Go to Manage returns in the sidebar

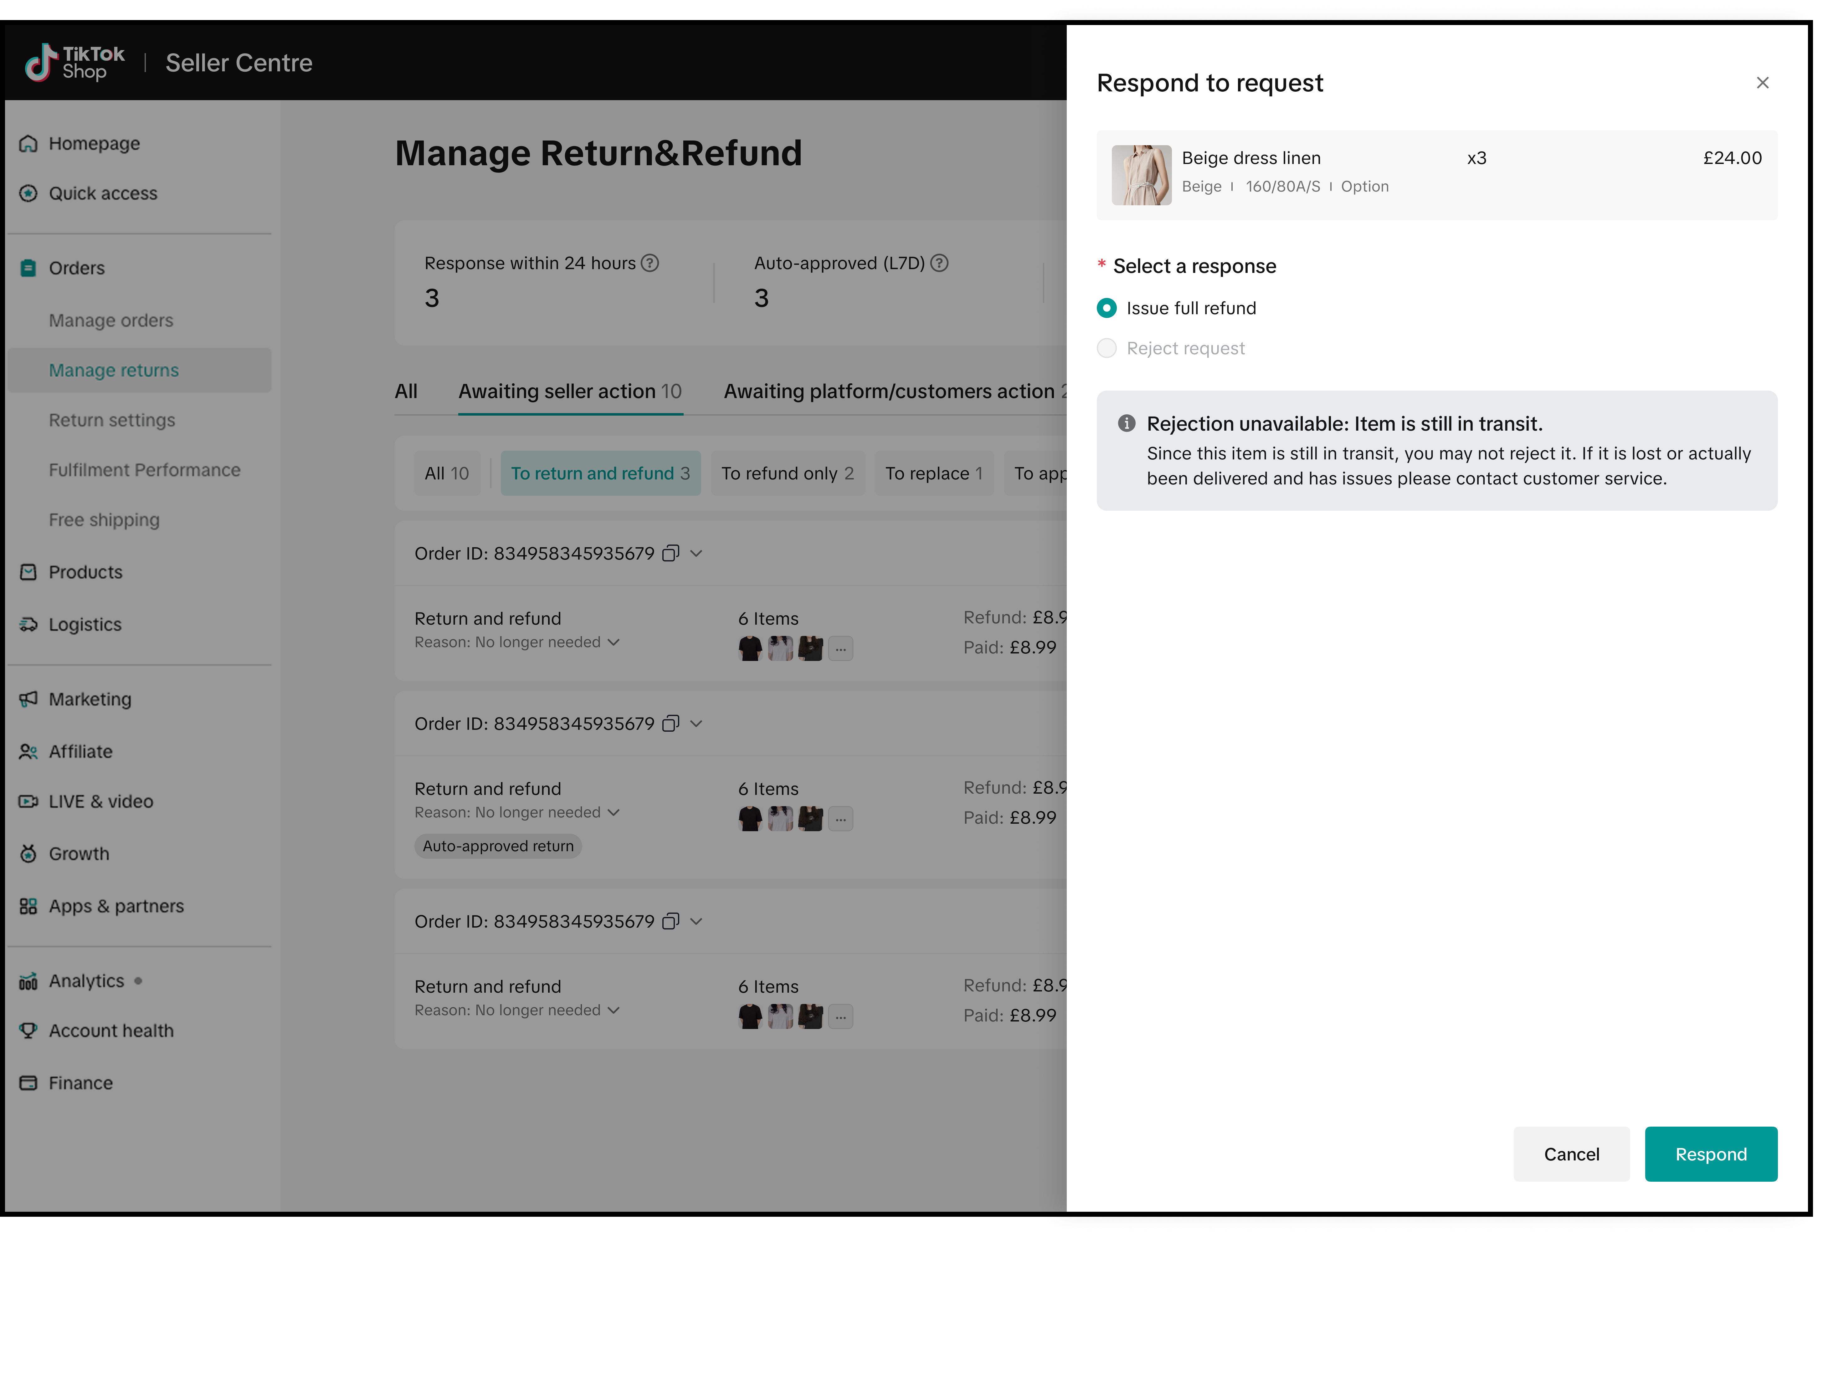tap(139, 370)
